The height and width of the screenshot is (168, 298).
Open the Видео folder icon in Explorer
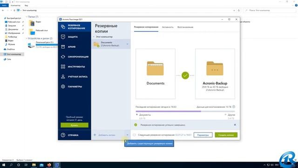32,23
